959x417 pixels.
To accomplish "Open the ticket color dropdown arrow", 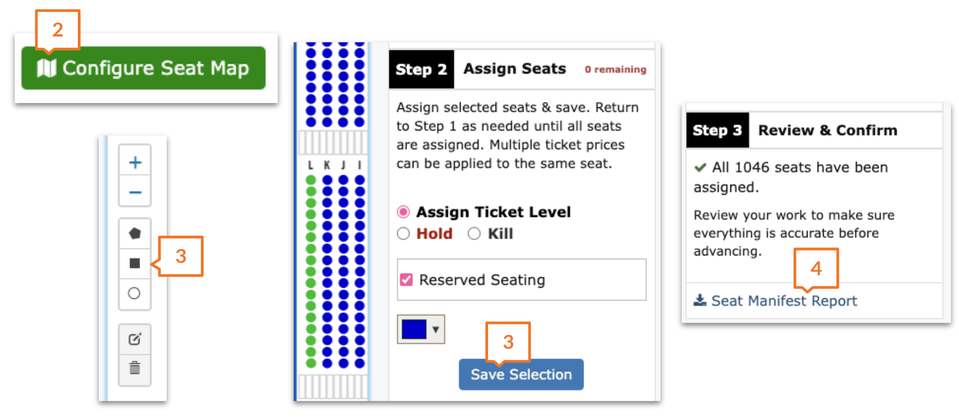I will 436,329.
